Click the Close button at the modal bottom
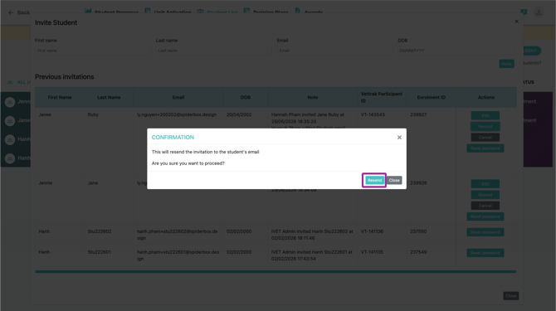The height and width of the screenshot is (311, 556). pyautogui.click(x=511, y=296)
